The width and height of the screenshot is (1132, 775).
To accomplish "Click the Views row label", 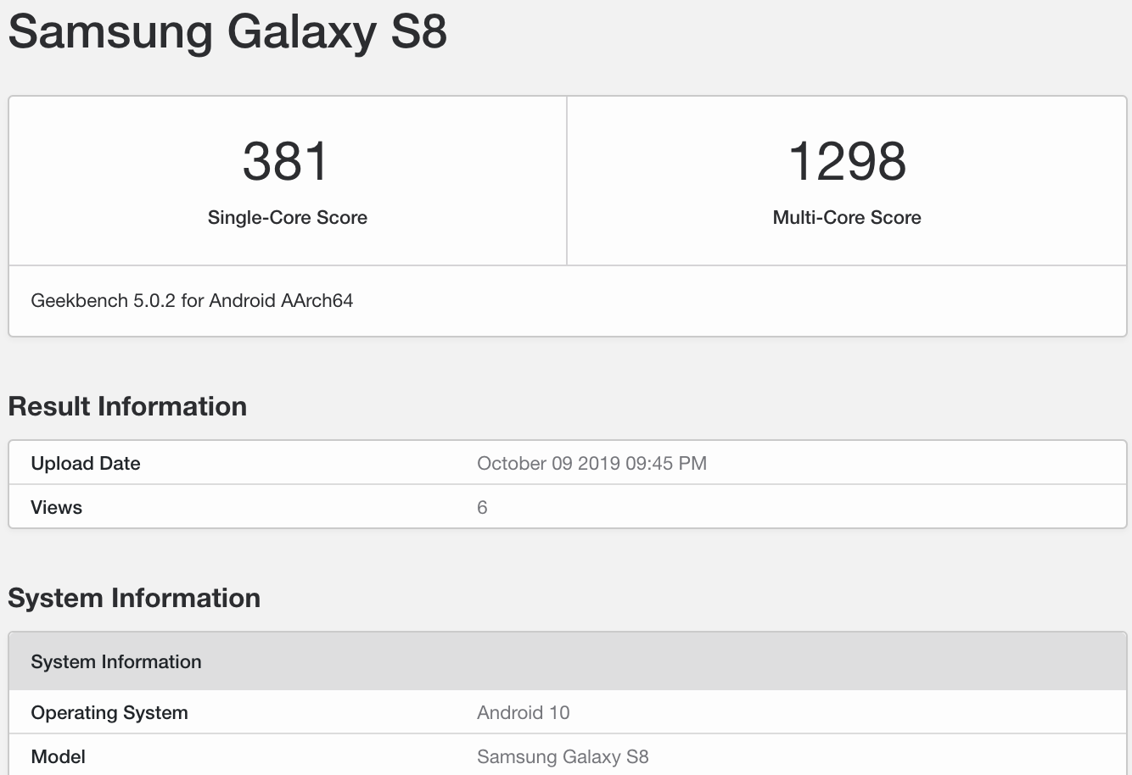I will click(56, 507).
